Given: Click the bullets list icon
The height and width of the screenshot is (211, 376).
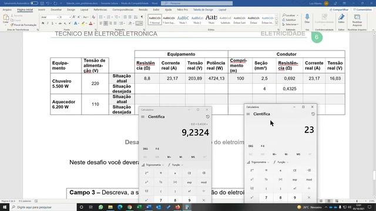Looking at the screenshot, I should pyautogui.click(x=101, y=17).
